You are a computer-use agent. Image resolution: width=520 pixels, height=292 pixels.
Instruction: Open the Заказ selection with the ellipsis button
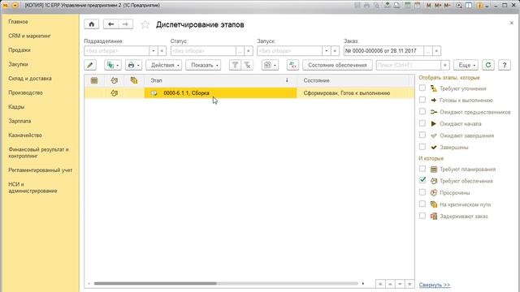[428, 51]
